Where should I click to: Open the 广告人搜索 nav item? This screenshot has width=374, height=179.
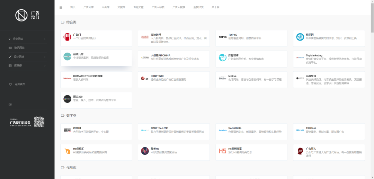click(179, 7)
